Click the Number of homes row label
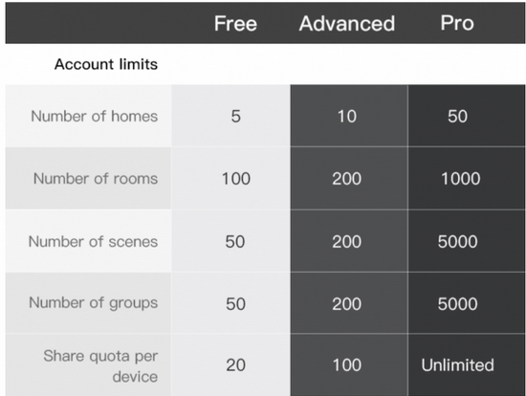Image resolution: width=526 pixels, height=396 pixels. point(95,116)
